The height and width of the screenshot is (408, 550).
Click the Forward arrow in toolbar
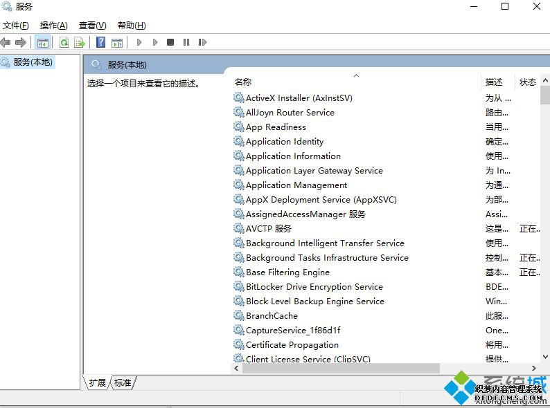click(21, 42)
